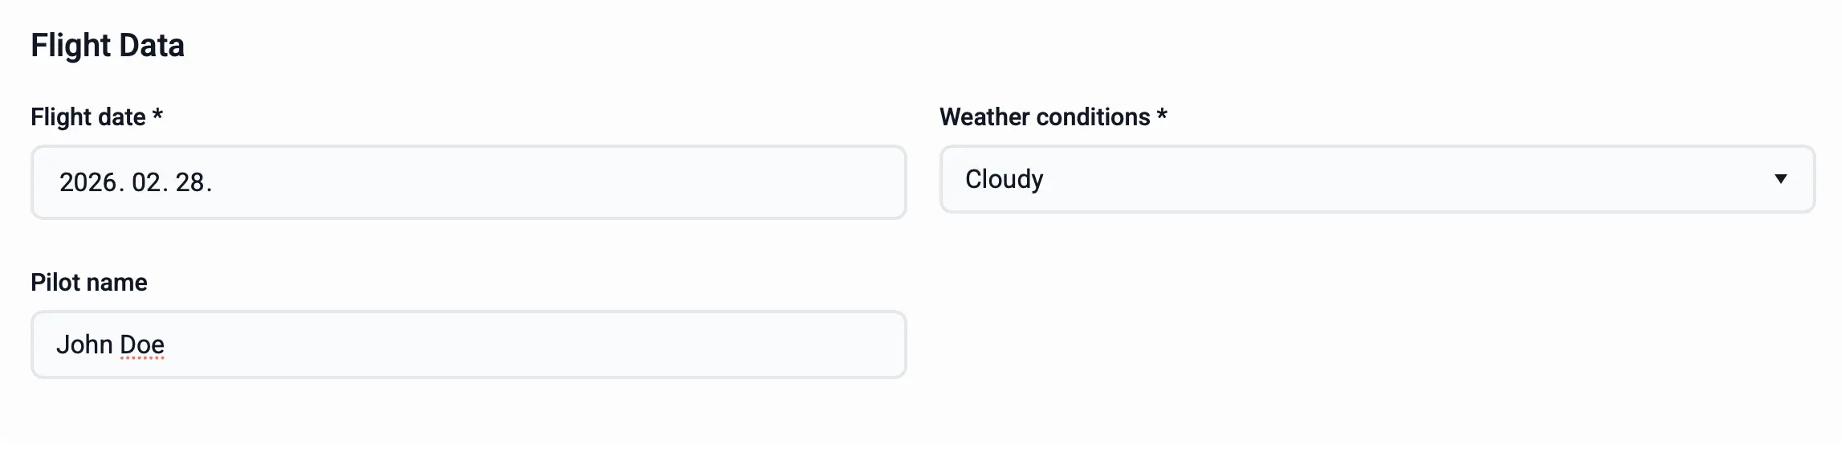Image resolution: width=1842 pixels, height=461 pixels.
Task: Click the asterisk beside Weather conditions
Action: 1162,116
